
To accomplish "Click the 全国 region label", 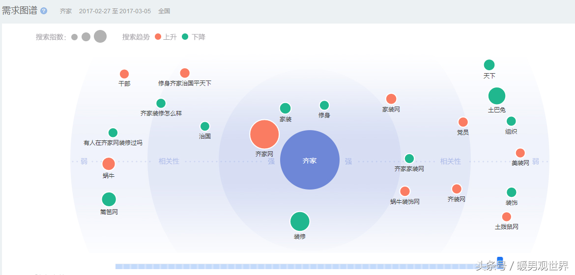I will pyautogui.click(x=164, y=11).
